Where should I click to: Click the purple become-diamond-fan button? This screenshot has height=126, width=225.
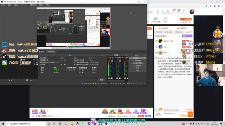[x=187, y=36]
